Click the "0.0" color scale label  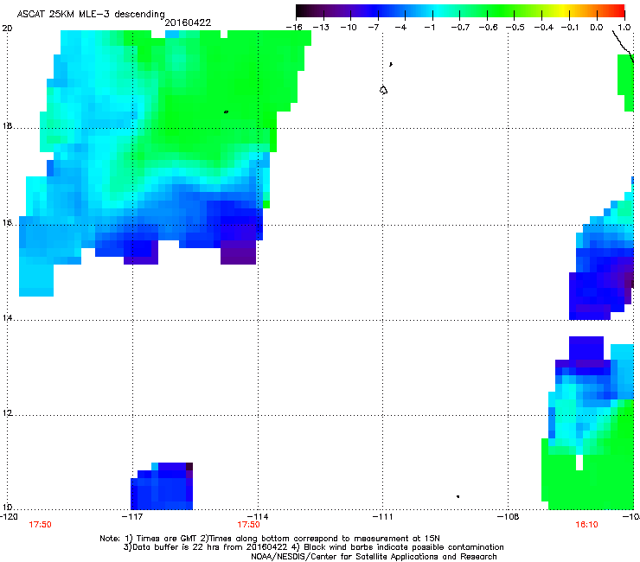(x=597, y=28)
